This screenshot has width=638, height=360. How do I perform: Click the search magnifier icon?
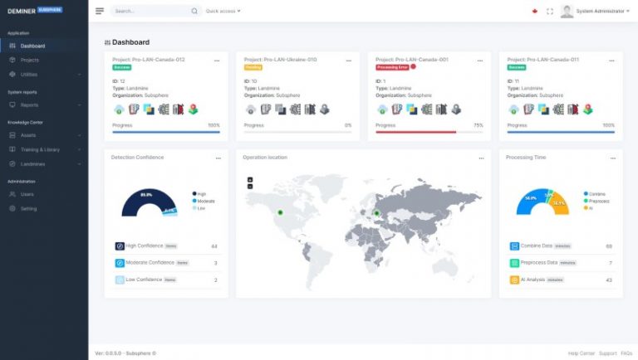coord(194,12)
